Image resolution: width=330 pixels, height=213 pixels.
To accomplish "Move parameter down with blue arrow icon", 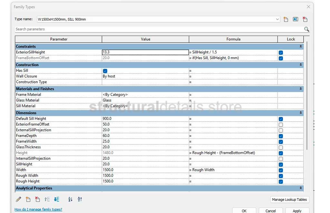I will click(x=57, y=199).
